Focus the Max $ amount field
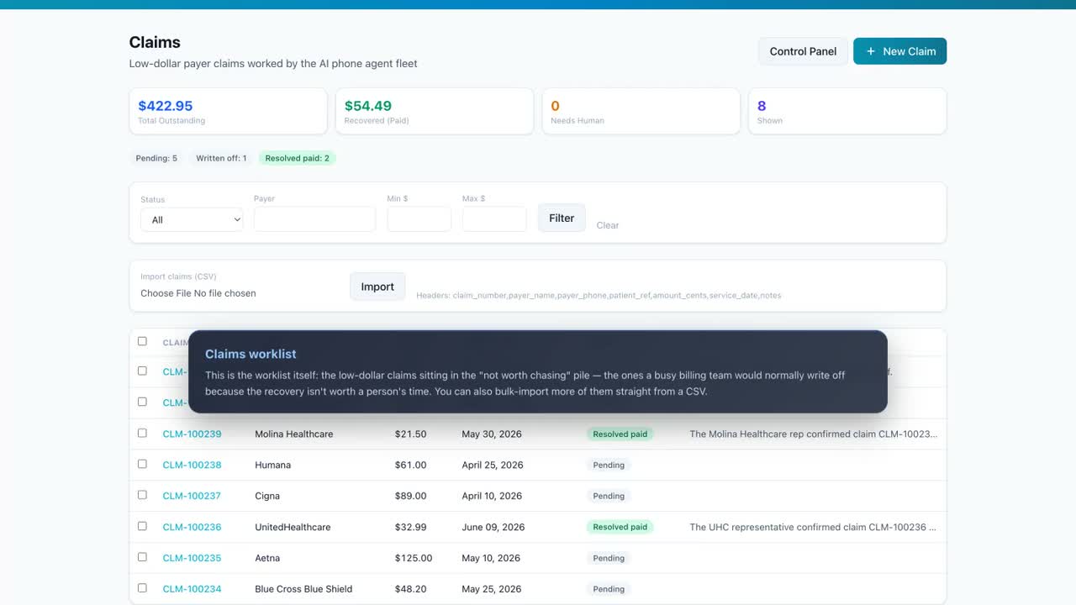 click(494, 219)
